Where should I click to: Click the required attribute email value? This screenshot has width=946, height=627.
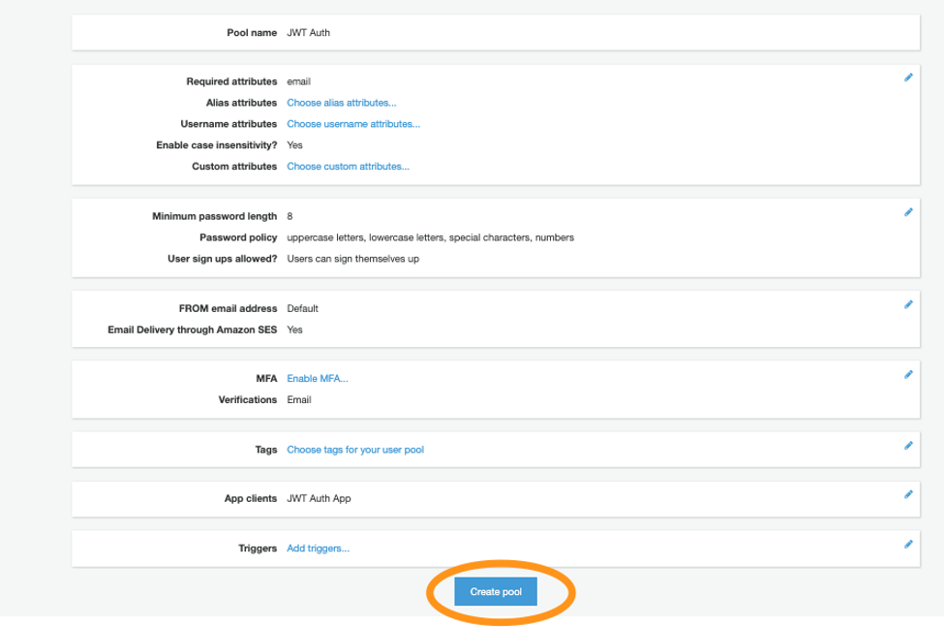pos(299,81)
